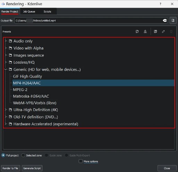Enable the More options checkbox
This screenshot has height=172, width=178.
tap(80, 161)
